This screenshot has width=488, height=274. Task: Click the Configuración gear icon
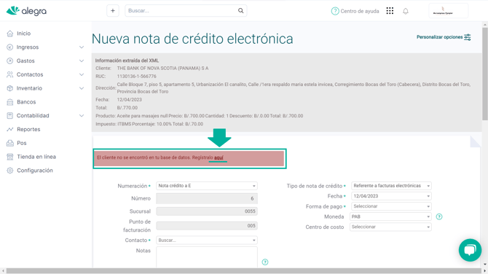[10, 171]
